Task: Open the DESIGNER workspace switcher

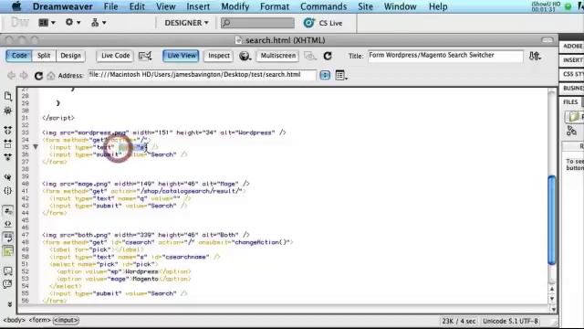Action: click(x=186, y=23)
